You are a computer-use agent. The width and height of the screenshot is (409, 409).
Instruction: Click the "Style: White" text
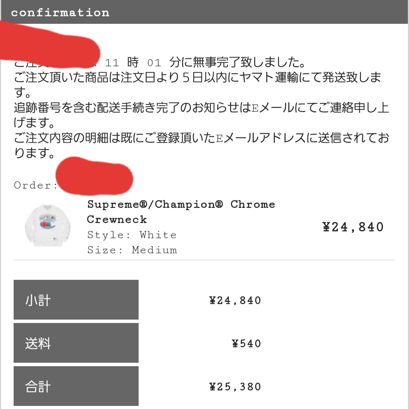coord(132,235)
